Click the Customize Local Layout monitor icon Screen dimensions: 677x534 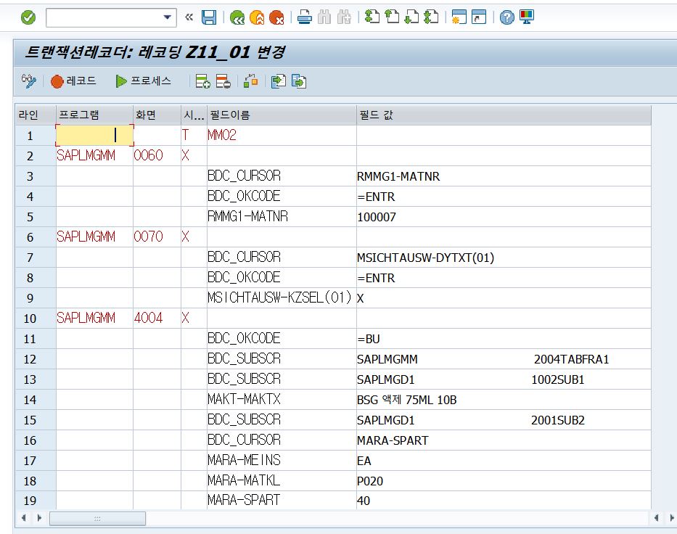point(526,17)
